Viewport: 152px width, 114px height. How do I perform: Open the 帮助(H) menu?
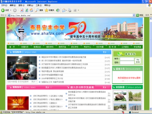(x=47, y=5)
